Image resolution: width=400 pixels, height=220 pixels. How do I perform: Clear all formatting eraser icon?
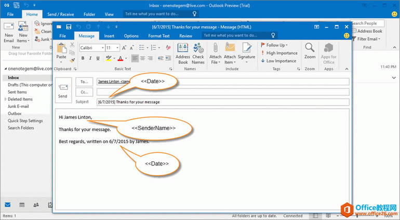[x=168, y=47]
